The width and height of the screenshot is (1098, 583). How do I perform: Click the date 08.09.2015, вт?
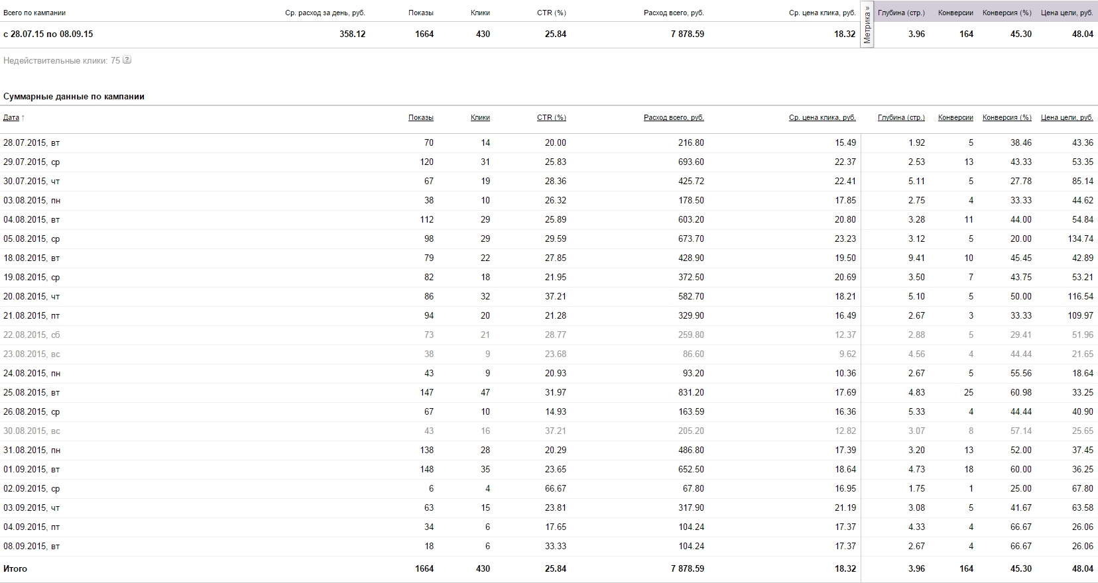pyautogui.click(x=31, y=546)
